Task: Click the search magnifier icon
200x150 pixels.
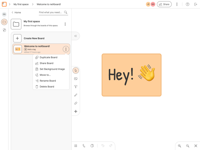Action: (x=66, y=12)
